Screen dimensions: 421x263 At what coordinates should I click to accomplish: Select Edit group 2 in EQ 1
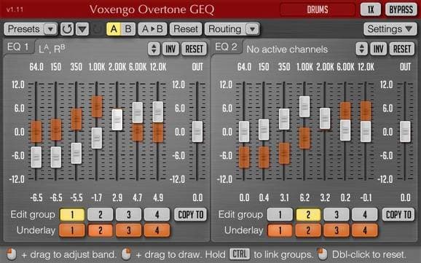pyautogui.click(x=101, y=215)
